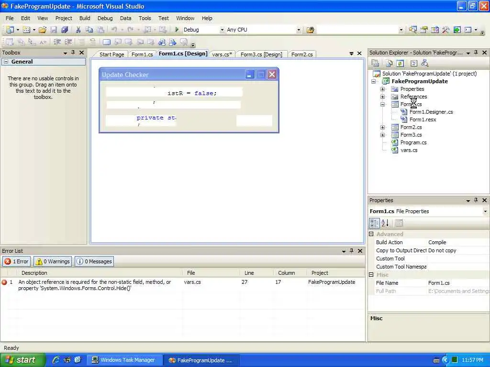
Task: Open the Object Browser toolbar icon
Action: pyautogui.click(x=434, y=30)
